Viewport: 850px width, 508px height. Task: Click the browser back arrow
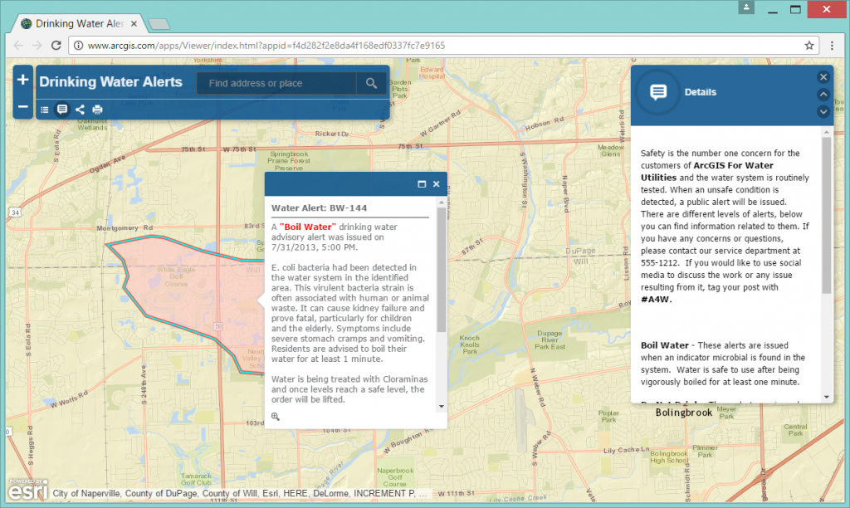pyautogui.click(x=17, y=46)
